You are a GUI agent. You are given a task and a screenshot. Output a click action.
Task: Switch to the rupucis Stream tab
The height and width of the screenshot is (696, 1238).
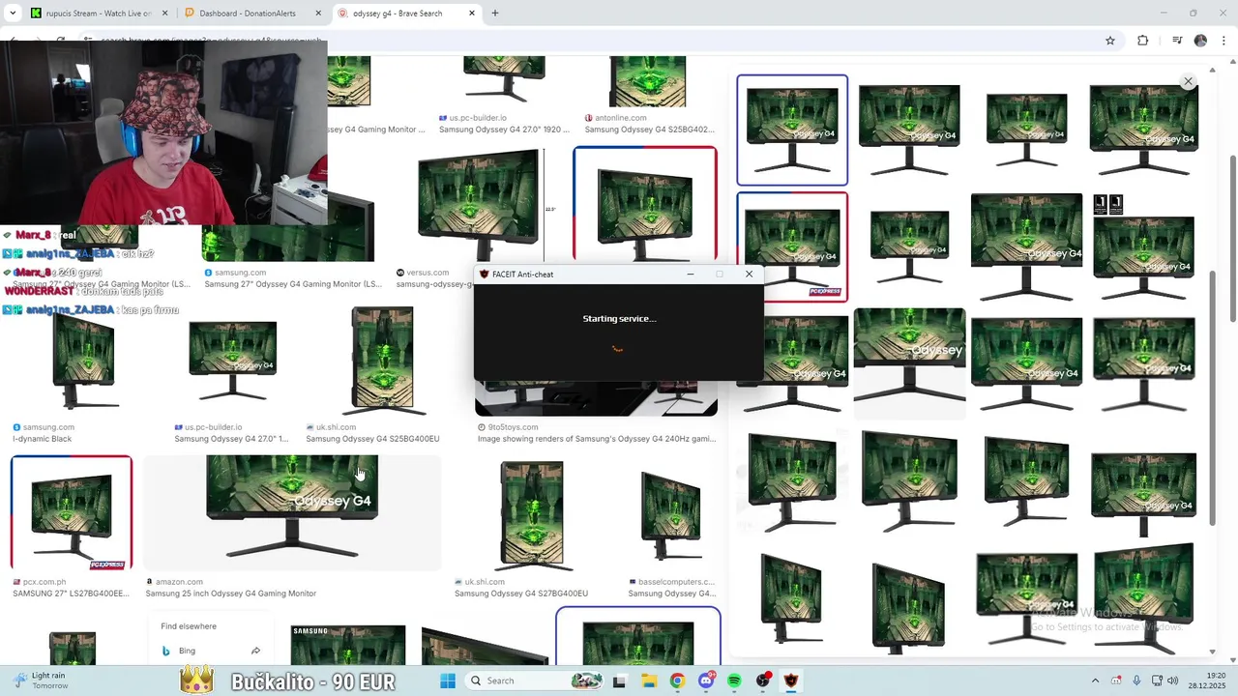(x=98, y=14)
